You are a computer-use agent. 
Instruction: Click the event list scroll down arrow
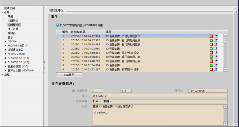pyautogui.click(x=226, y=69)
